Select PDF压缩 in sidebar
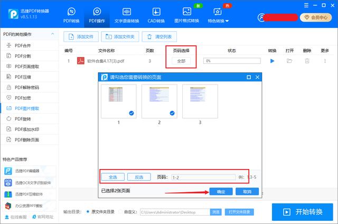The image size is (338, 224). pos(30,77)
